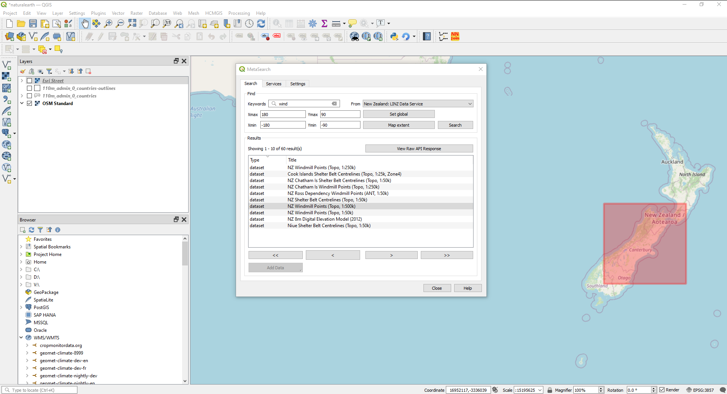727x394 pixels.
Task: Open the From catalog service dropdown
Action: [x=418, y=104]
